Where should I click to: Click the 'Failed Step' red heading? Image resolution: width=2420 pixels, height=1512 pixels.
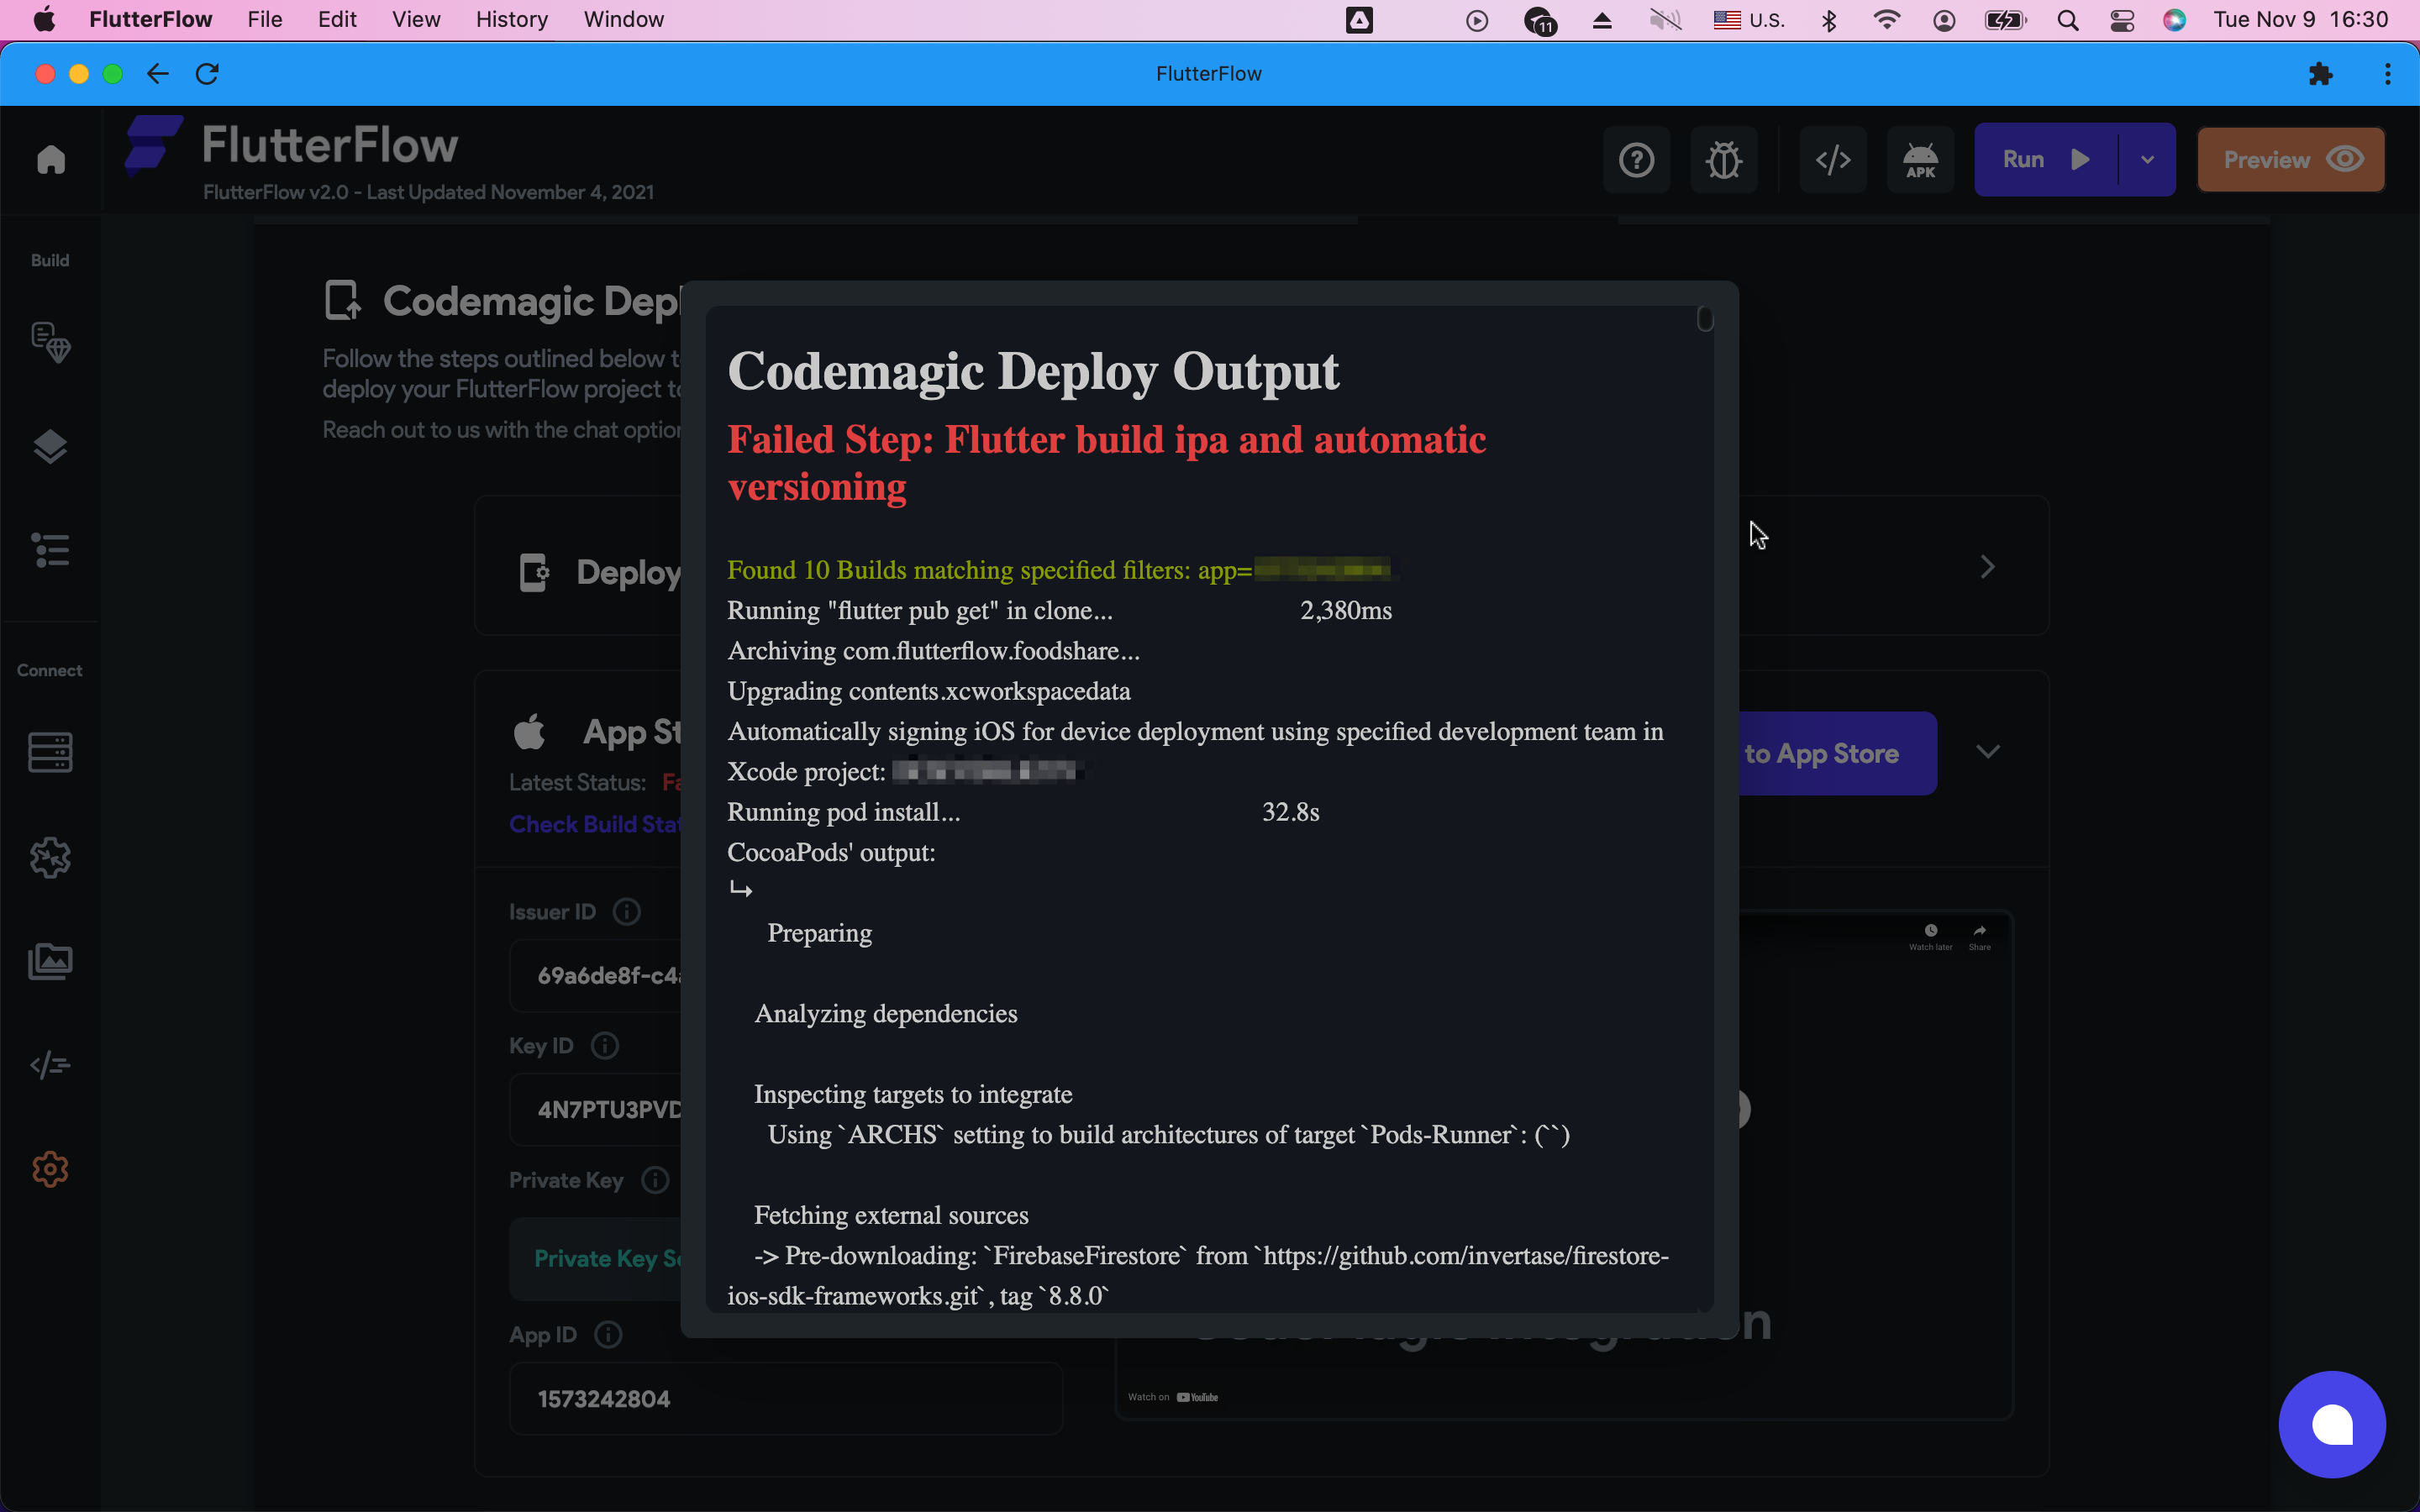(1107, 463)
